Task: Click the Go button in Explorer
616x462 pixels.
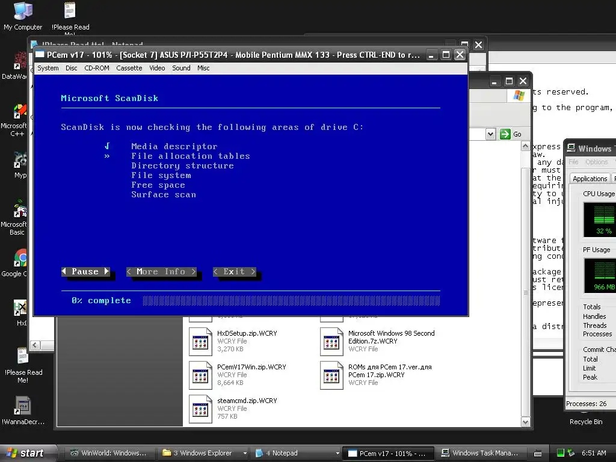Action: (511, 134)
